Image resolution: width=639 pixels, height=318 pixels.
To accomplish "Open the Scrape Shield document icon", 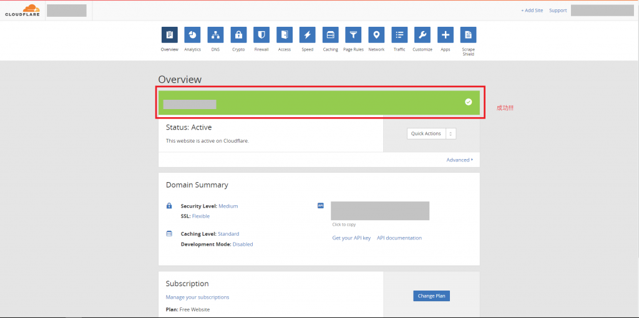I will click(468, 35).
